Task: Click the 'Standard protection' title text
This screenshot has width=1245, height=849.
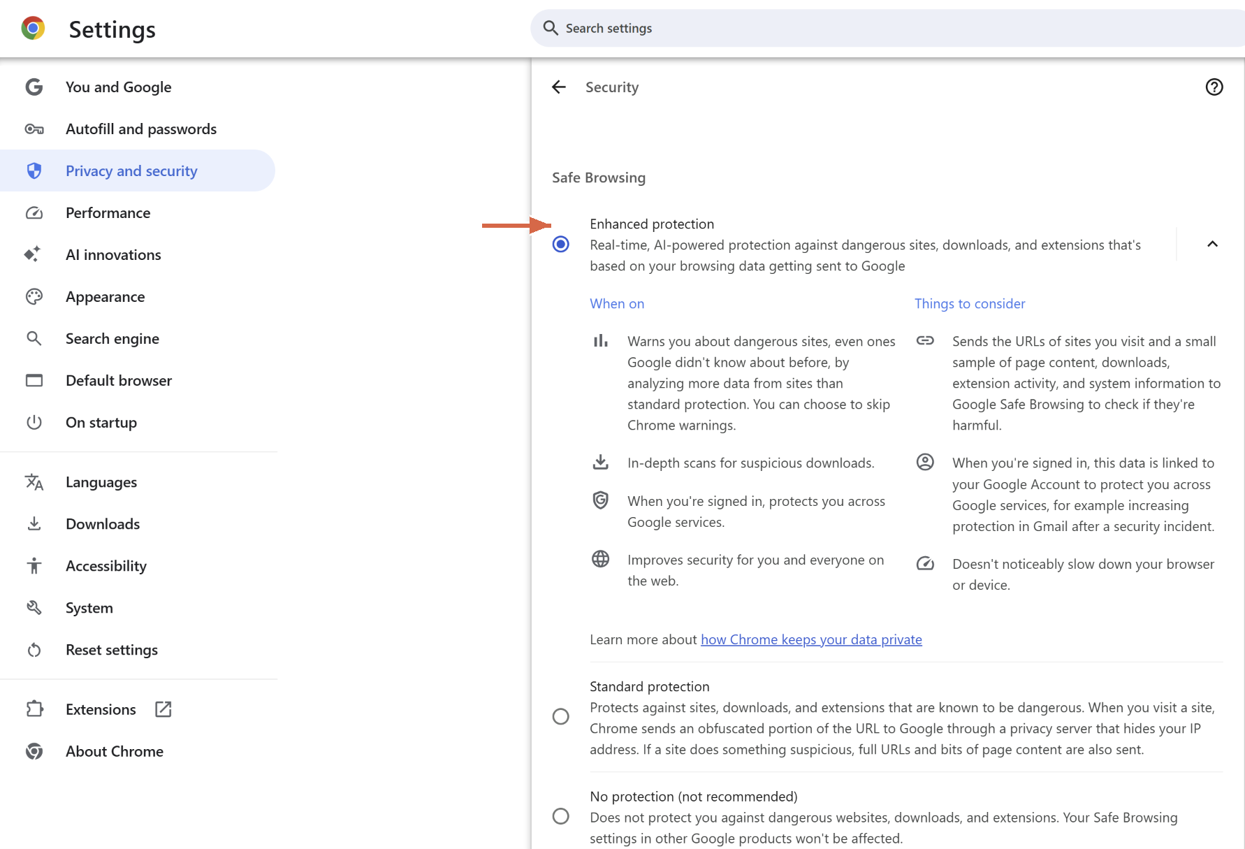Action: [649, 686]
